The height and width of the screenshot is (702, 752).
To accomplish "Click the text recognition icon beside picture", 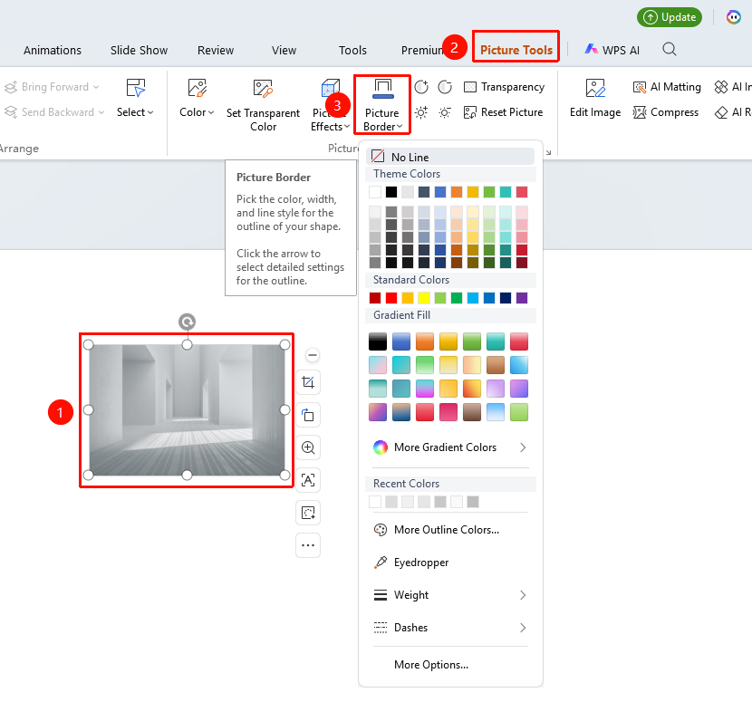I will pyautogui.click(x=308, y=480).
